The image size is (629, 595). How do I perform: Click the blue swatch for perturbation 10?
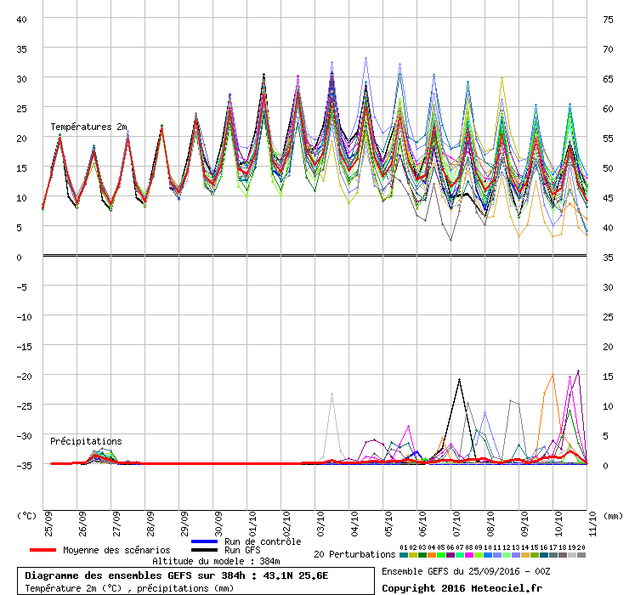coord(488,555)
